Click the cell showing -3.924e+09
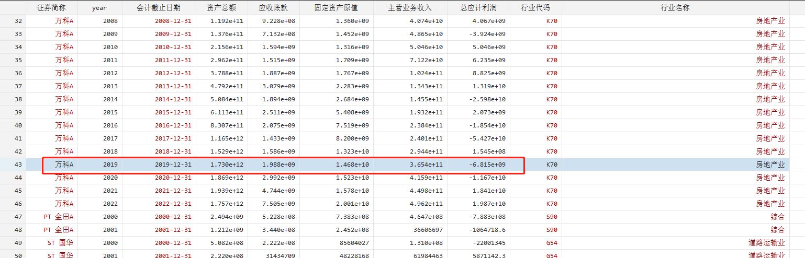This screenshot has height=258, width=805. click(487, 34)
